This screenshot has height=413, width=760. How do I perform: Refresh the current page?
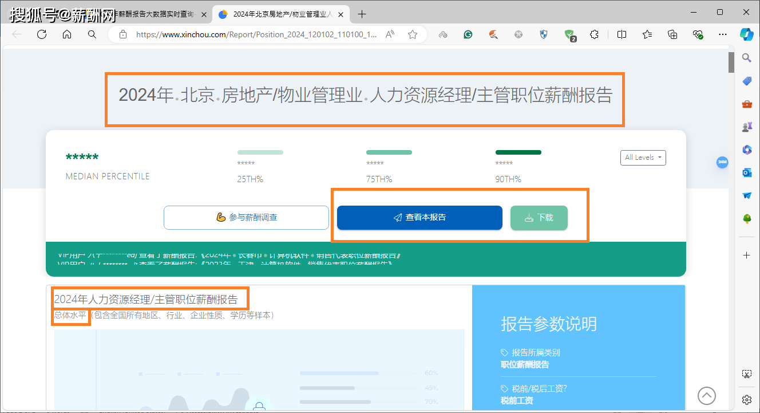(42, 34)
